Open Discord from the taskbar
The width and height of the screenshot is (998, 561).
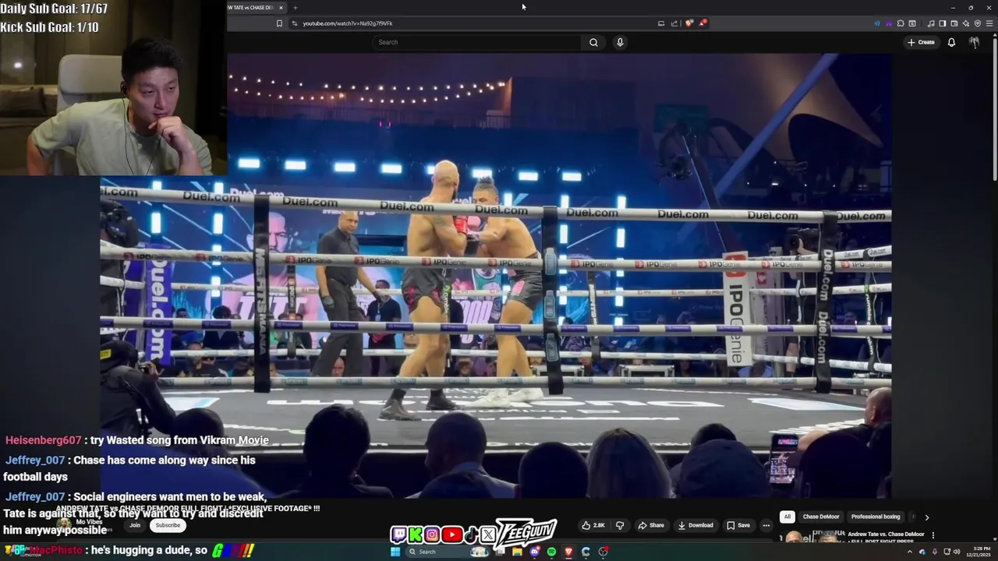[x=535, y=552]
